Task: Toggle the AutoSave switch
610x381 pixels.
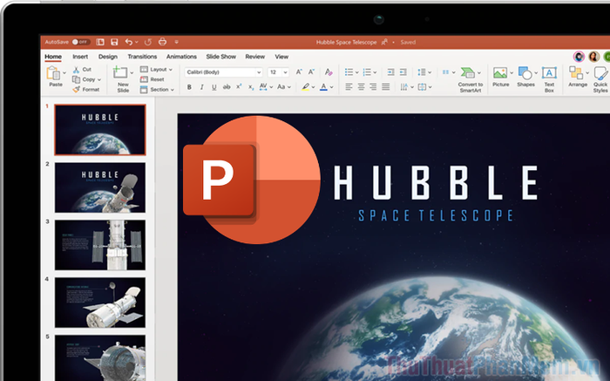Action: click(x=81, y=42)
